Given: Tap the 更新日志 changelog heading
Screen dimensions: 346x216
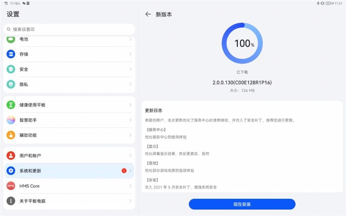Looking at the screenshot, I should [154, 111].
